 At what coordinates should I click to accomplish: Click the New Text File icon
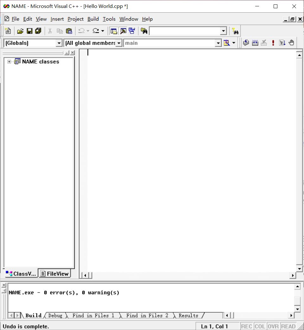[8, 31]
